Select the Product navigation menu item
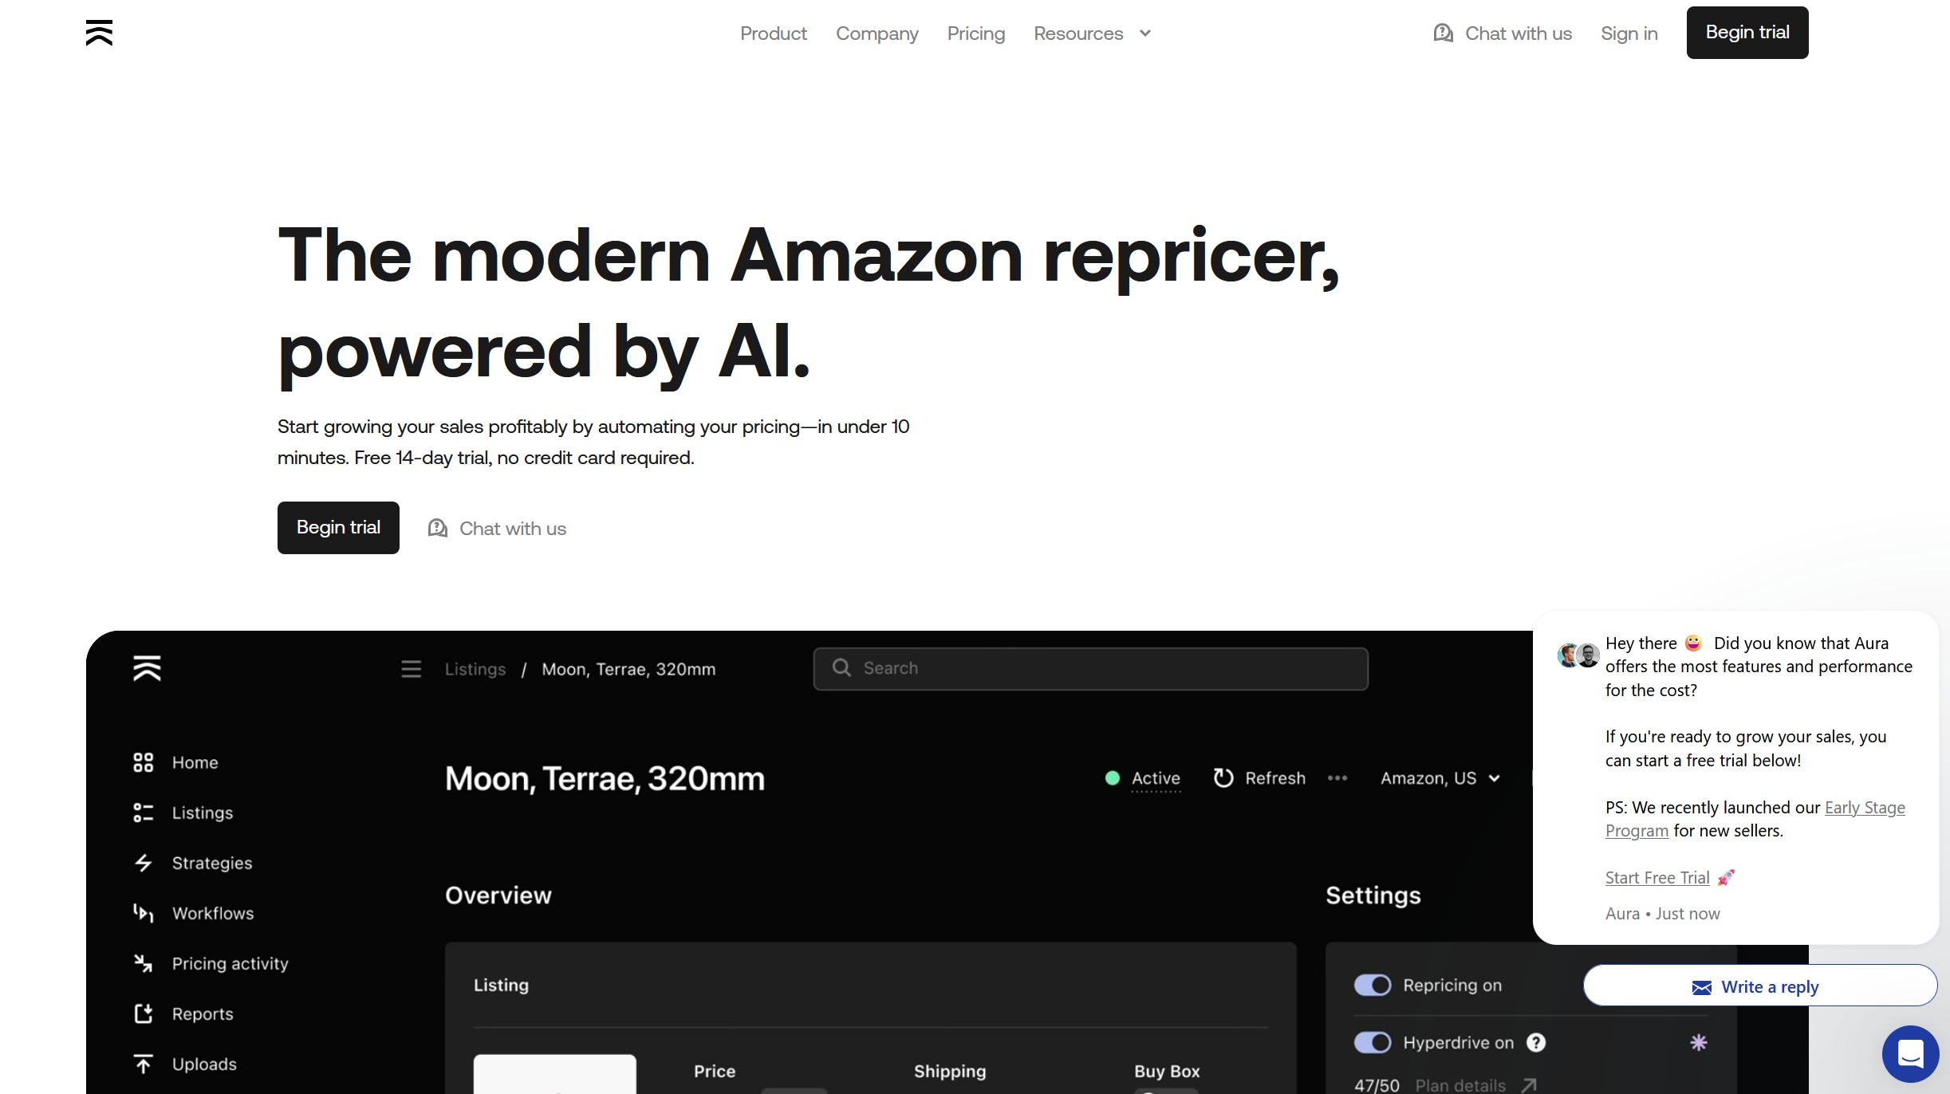1950x1094 pixels. (x=773, y=33)
